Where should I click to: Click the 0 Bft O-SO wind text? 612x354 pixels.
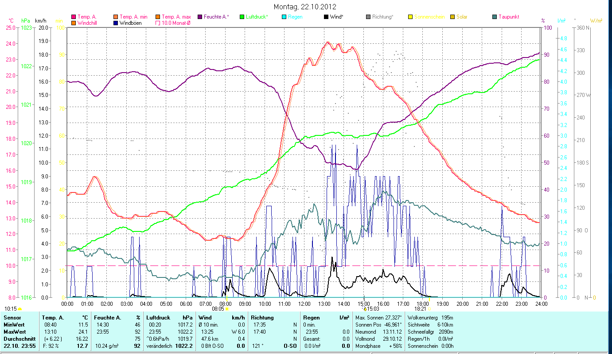click(x=212, y=345)
